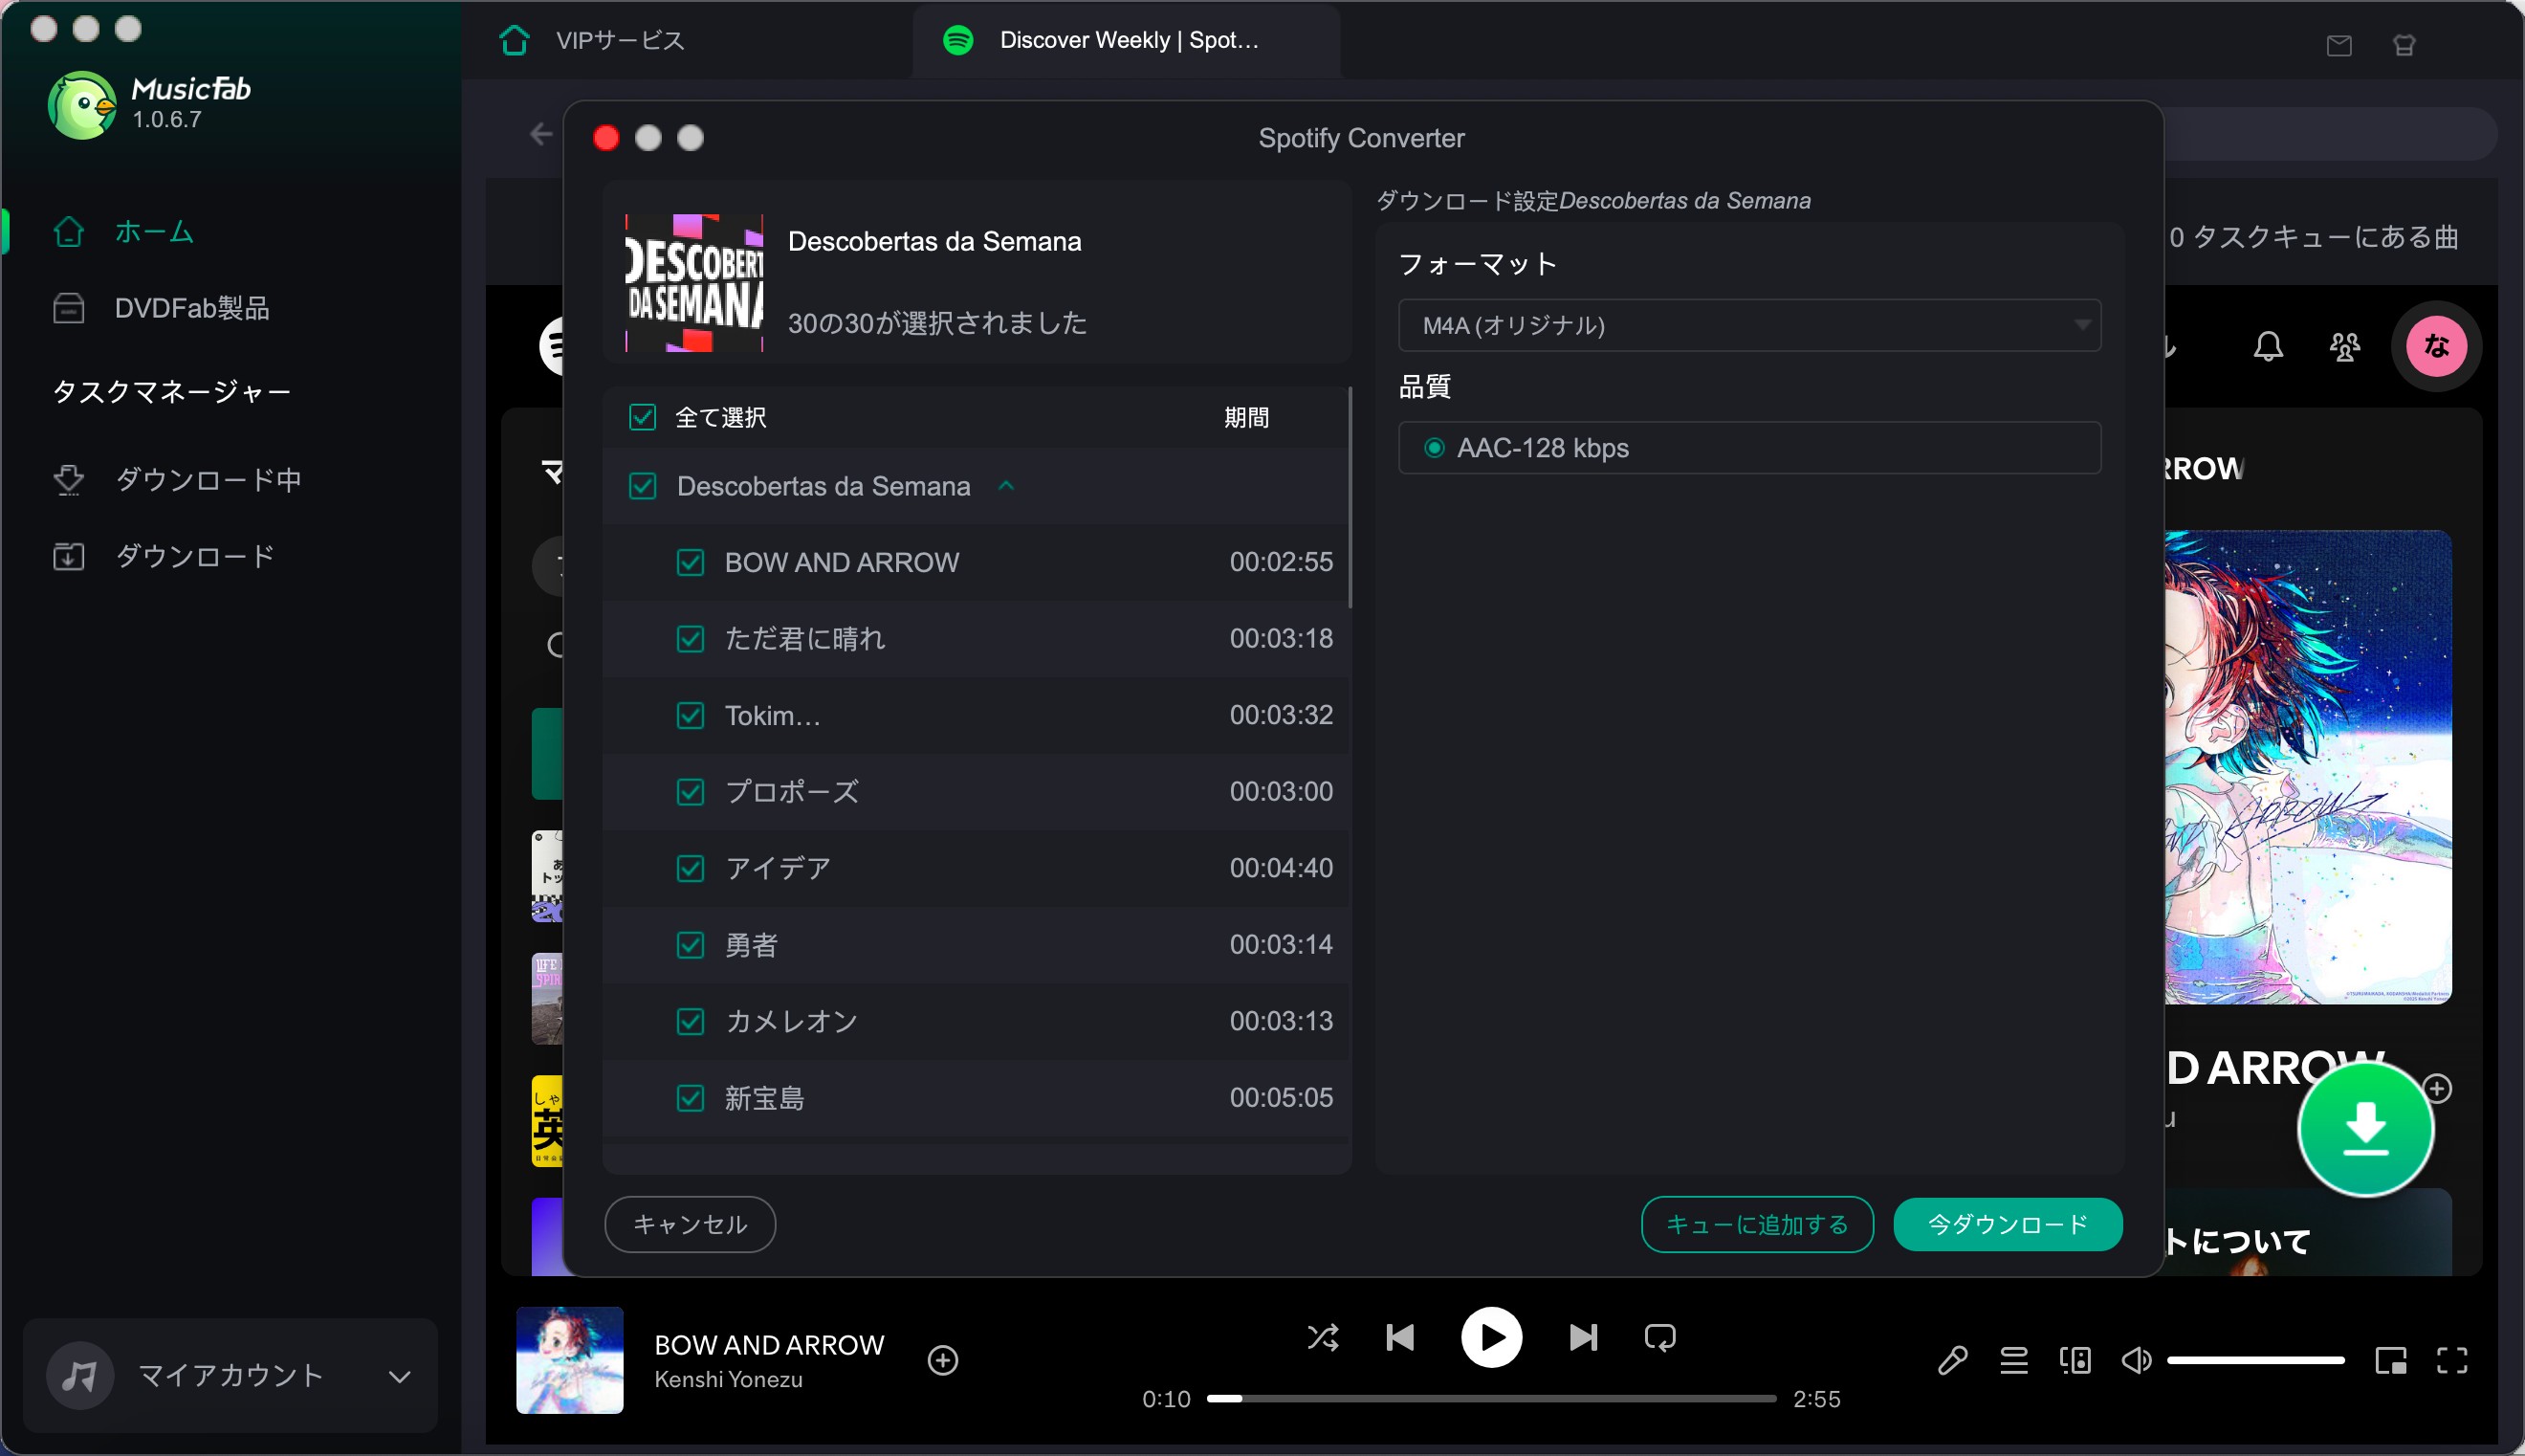Add the song with the plus icon beside D ARROW title
Viewport: 2525px width, 1456px height.
[x=2437, y=1088]
